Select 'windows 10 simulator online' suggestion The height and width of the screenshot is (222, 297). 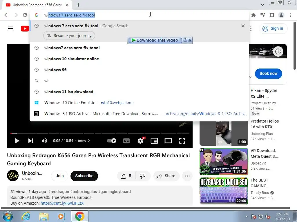[x=139, y=59]
